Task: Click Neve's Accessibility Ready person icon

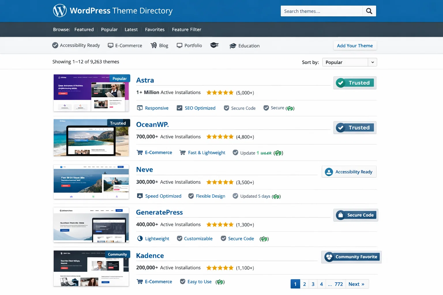Action: (329, 172)
